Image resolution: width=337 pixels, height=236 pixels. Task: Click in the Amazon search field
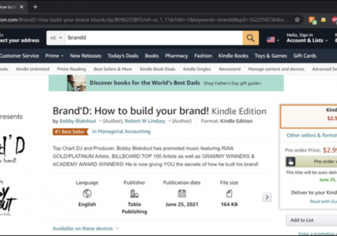(x=152, y=38)
